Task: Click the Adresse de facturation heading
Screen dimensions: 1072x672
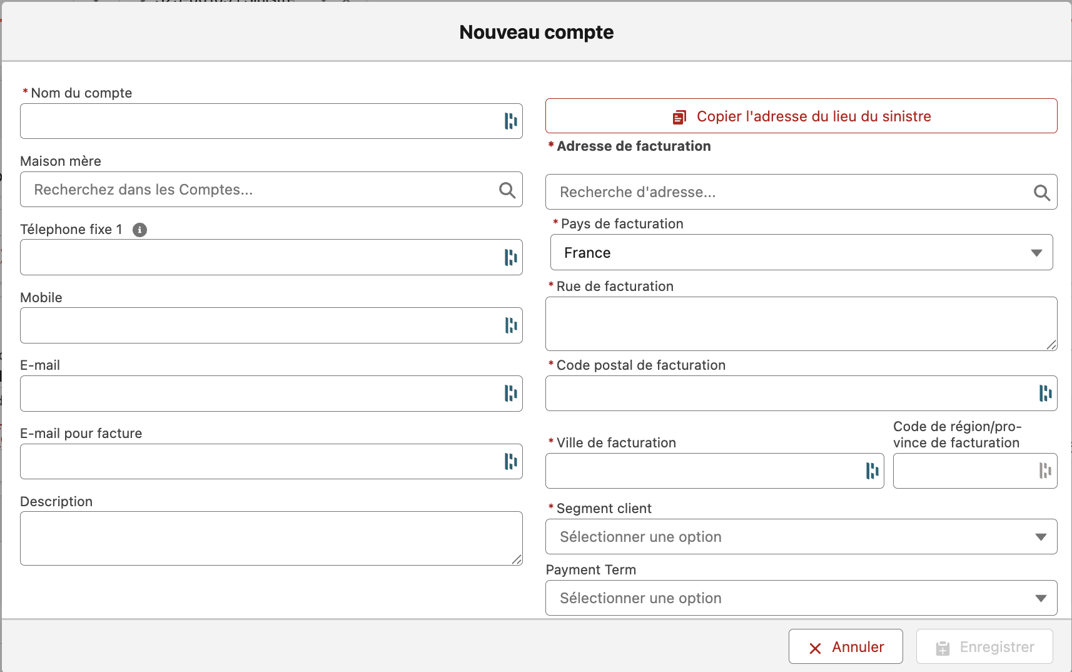Action: pos(634,146)
